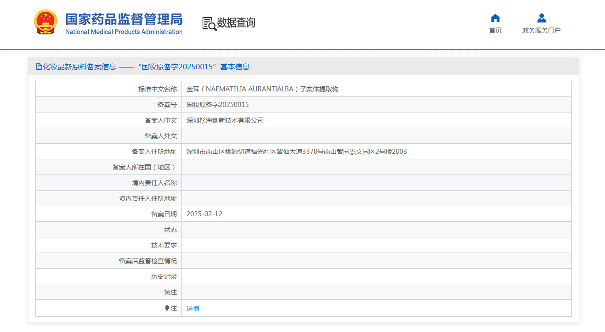Go to 首页 text link

[495, 30]
